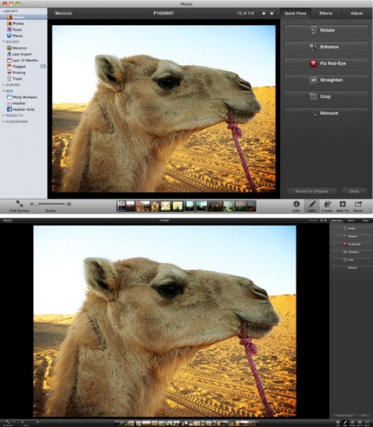This screenshot has width=373, height=427.
Task: Select the camel thumbnail in the filmstrip
Action: 155,206
